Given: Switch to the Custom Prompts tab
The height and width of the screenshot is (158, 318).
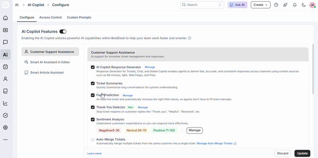Looking at the screenshot, I should click(79, 17).
